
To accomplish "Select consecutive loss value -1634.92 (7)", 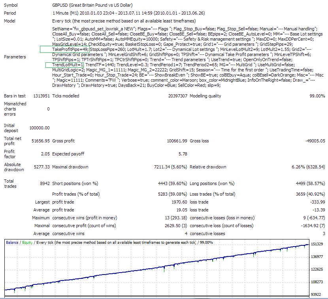I will tap(313, 226).
